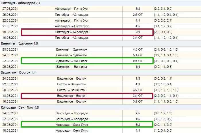Click Питтсбург – Айлендерс match with 2:3 ОТ
Screen dimensions: 201x133
[x=72, y=15]
